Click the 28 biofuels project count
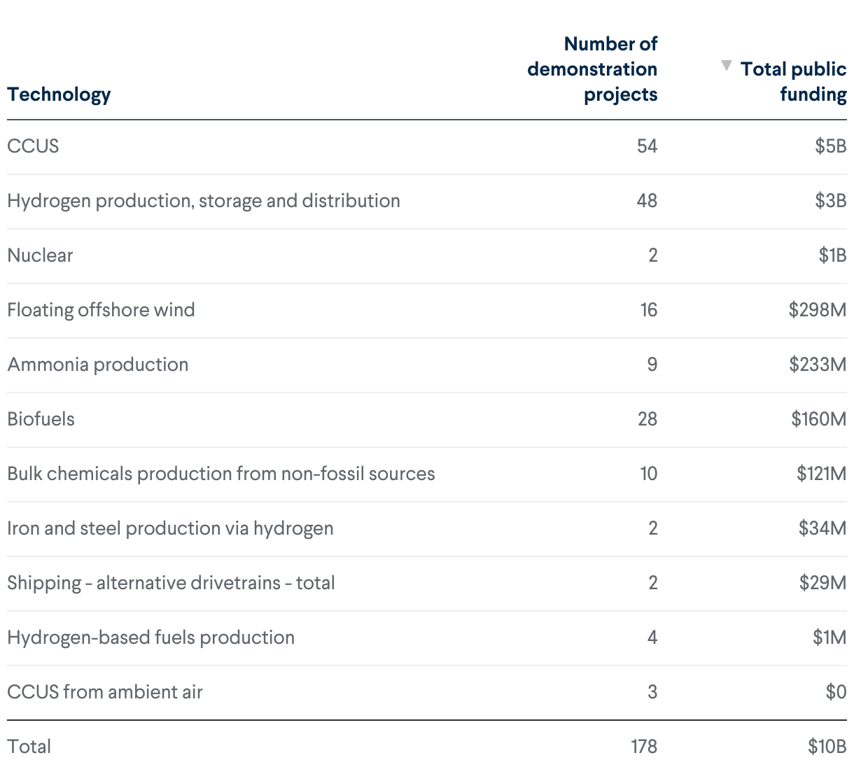This screenshot has height=781, width=854. pyautogui.click(x=647, y=419)
